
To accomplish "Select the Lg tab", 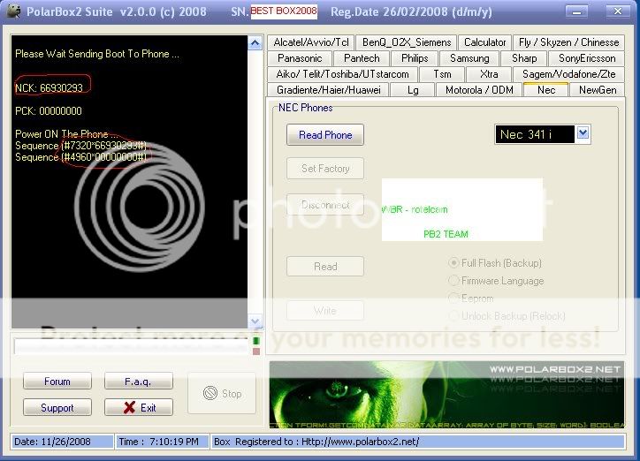I will 413,90.
